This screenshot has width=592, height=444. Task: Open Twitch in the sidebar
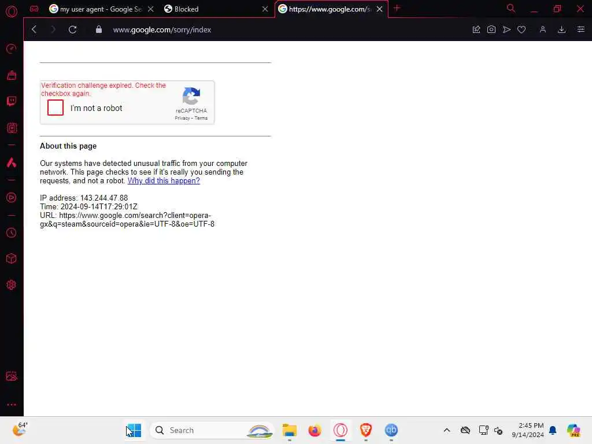(12, 101)
